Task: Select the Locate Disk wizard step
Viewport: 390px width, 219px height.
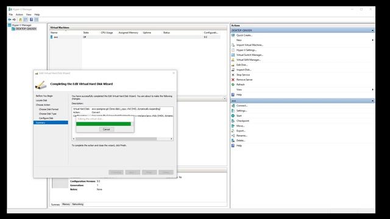Action: pos(41,100)
